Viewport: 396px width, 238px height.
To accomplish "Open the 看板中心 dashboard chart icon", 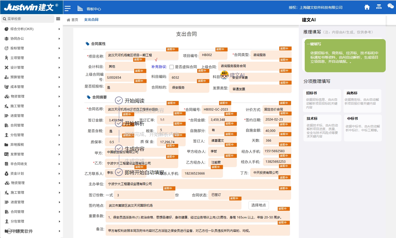I will click(x=80, y=8).
